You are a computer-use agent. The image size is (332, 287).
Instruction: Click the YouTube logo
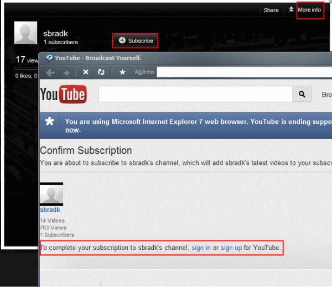64,94
